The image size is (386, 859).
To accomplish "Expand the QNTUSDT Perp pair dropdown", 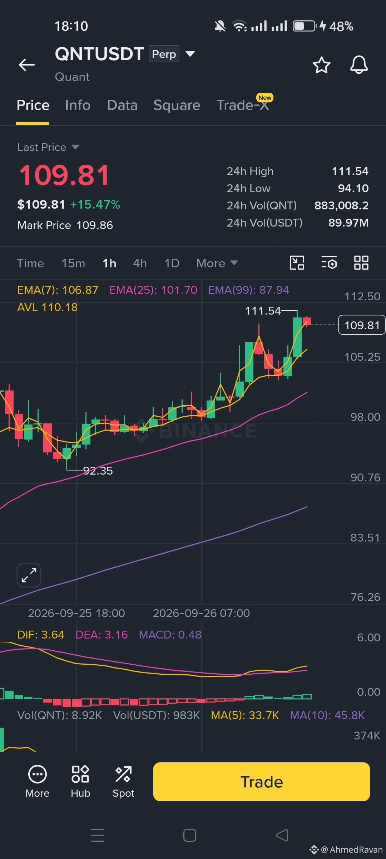I will 190,54.
